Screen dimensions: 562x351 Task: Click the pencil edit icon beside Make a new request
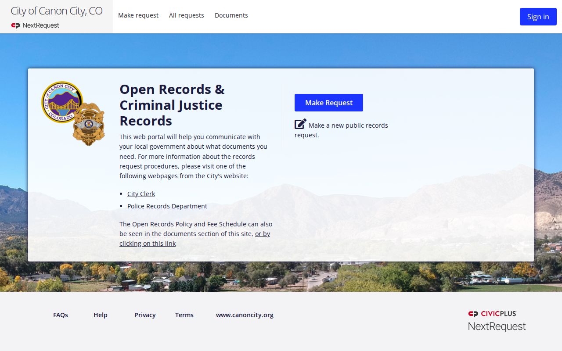coord(300,124)
